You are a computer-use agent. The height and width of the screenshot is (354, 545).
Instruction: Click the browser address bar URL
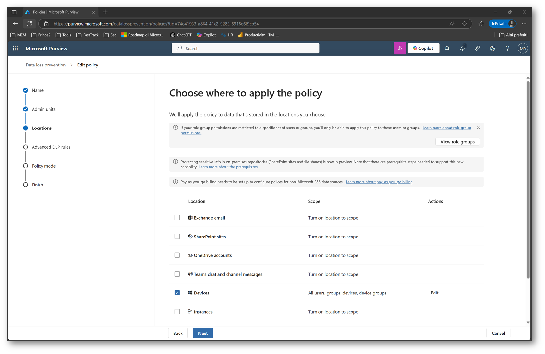(156, 24)
